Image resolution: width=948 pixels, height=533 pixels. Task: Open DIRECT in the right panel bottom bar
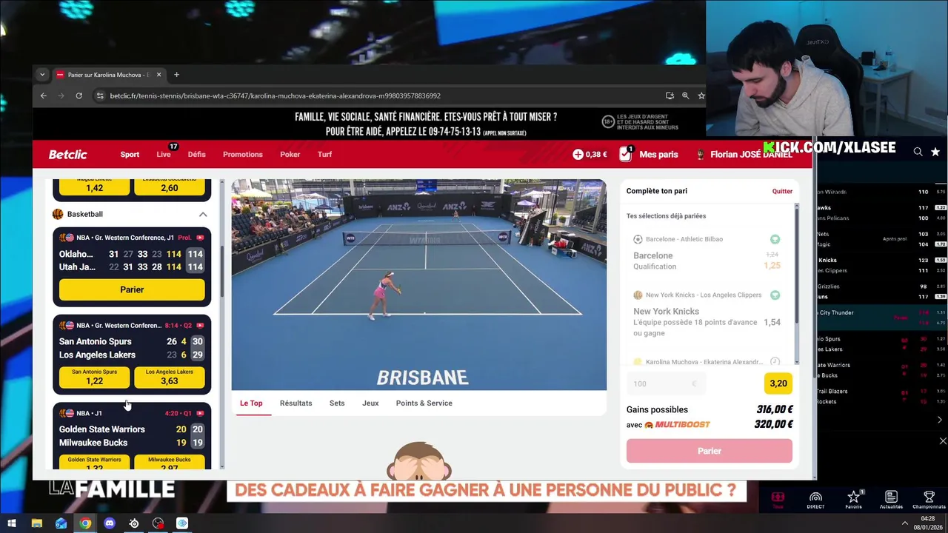(x=815, y=500)
